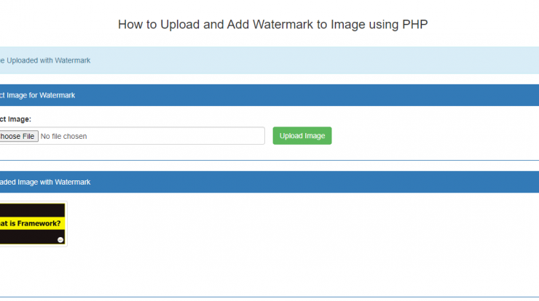Click the word 'Upload' in the page title
The width and height of the screenshot is (539, 301).
pos(180,25)
